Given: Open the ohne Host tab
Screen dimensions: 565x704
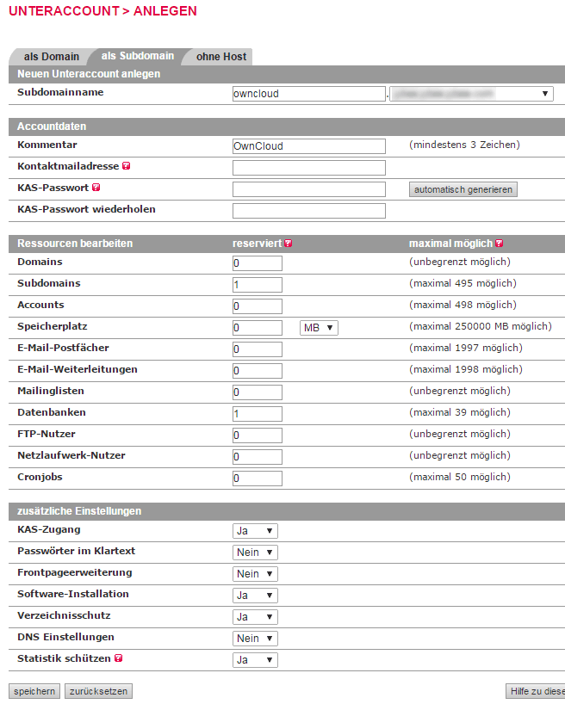Looking at the screenshot, I should pos(221,57).
